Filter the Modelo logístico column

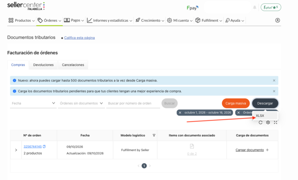(x=154, y=135)
